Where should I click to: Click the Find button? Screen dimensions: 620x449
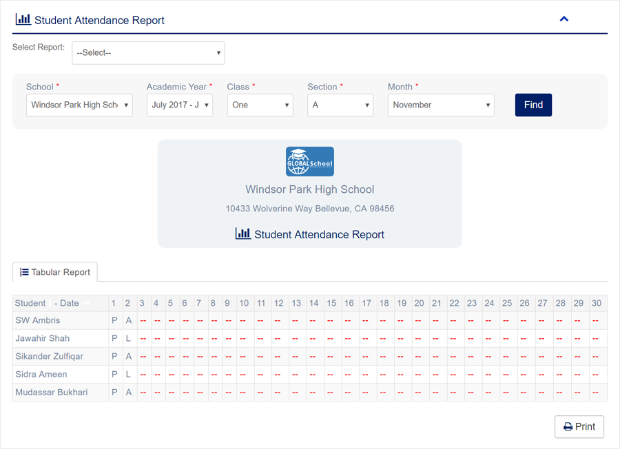coord(533,105)
